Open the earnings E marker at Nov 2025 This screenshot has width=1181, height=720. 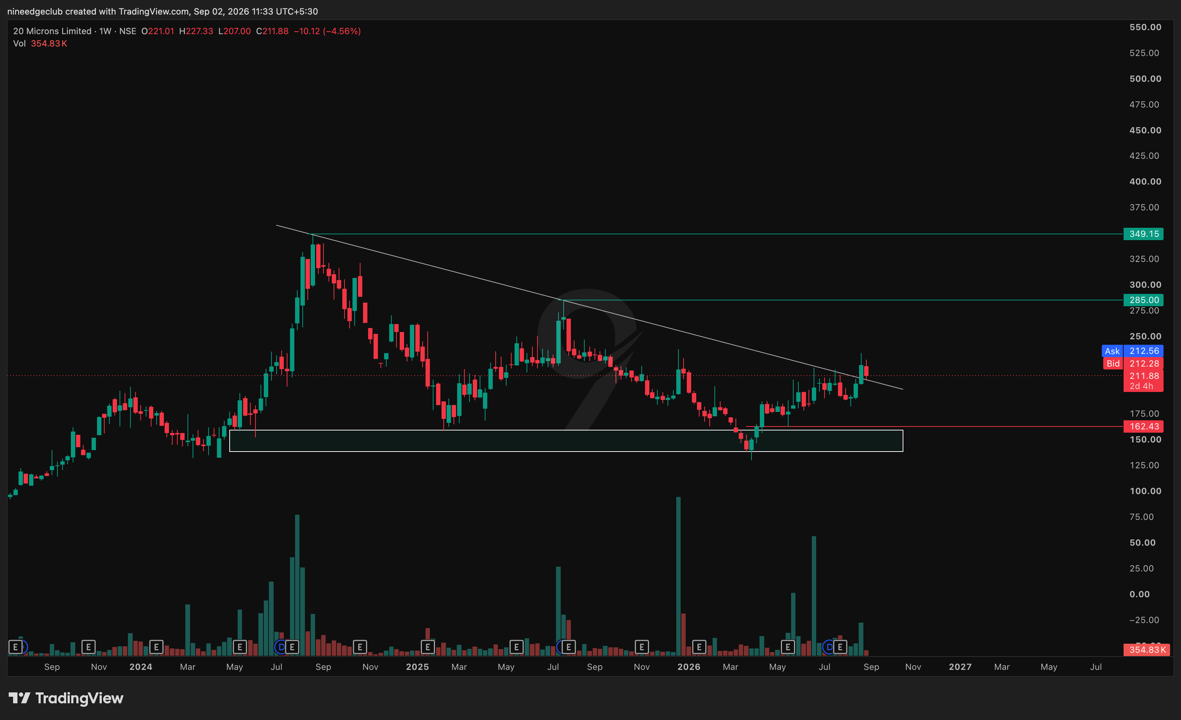pyautogui.click(x=642, y=647)
